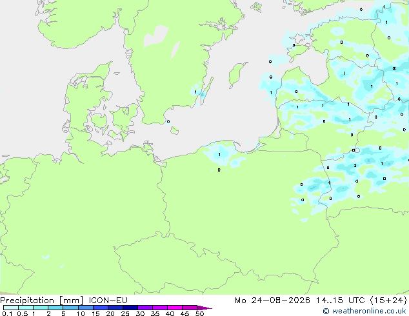The image size is (409, 316).
Task: Click the 15–20 mm blue legend swatch
Action: click(x=101, y=308)
